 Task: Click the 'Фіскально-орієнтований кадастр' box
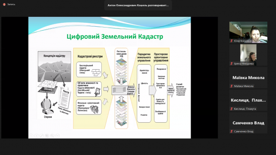[89, 107]
